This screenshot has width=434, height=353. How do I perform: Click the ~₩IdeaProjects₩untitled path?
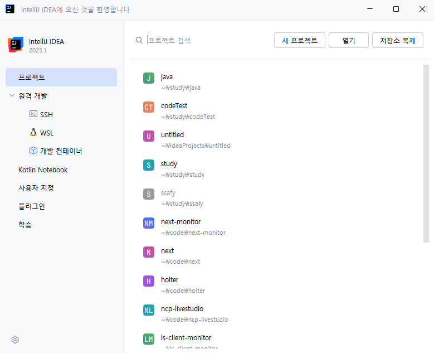196,146
